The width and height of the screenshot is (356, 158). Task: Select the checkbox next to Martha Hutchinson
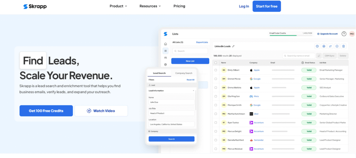216,114
